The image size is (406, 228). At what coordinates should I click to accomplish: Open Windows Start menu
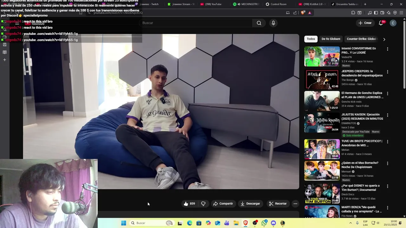pyautogui.click(x=123, y=223)
